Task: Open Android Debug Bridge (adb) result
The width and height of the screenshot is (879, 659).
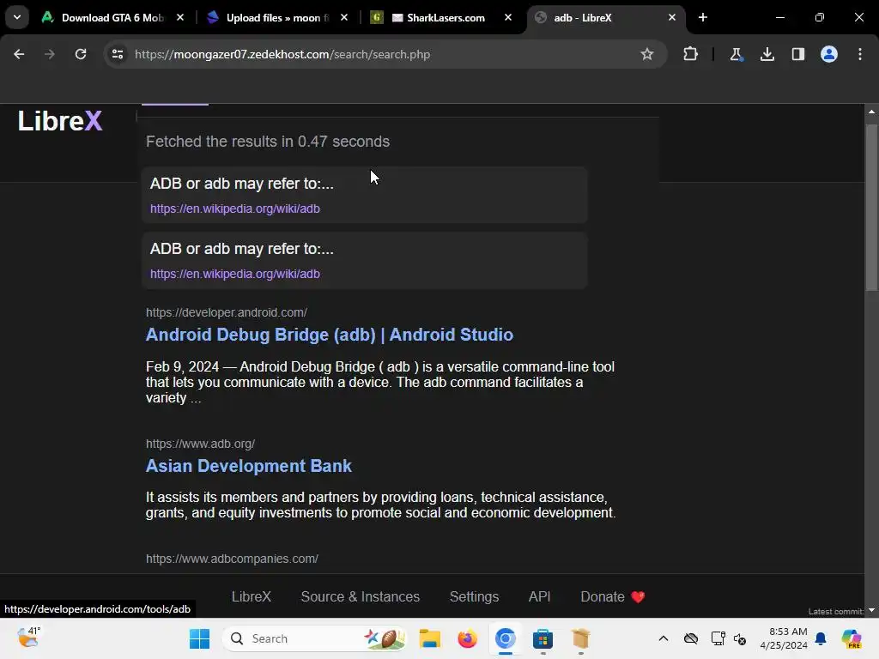Action: 329,335
